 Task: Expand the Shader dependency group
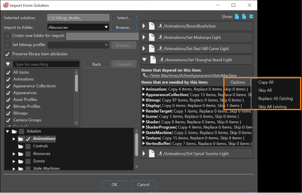point(143,122)
